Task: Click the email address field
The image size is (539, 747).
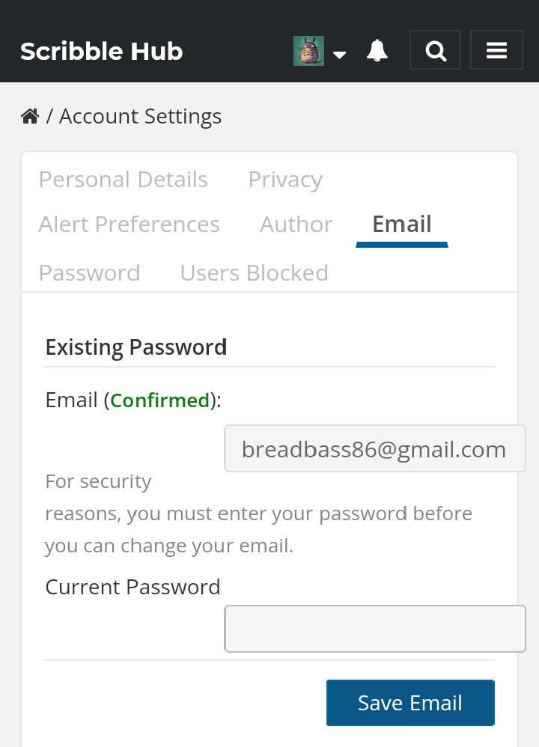Action: point(374,450)
